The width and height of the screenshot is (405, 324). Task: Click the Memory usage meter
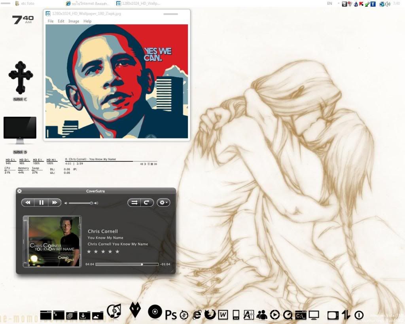pyautogui.click(x=23, y=170)
